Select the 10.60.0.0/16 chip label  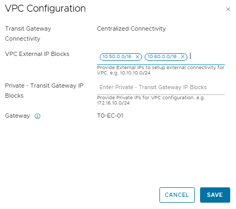pos(162,56)
